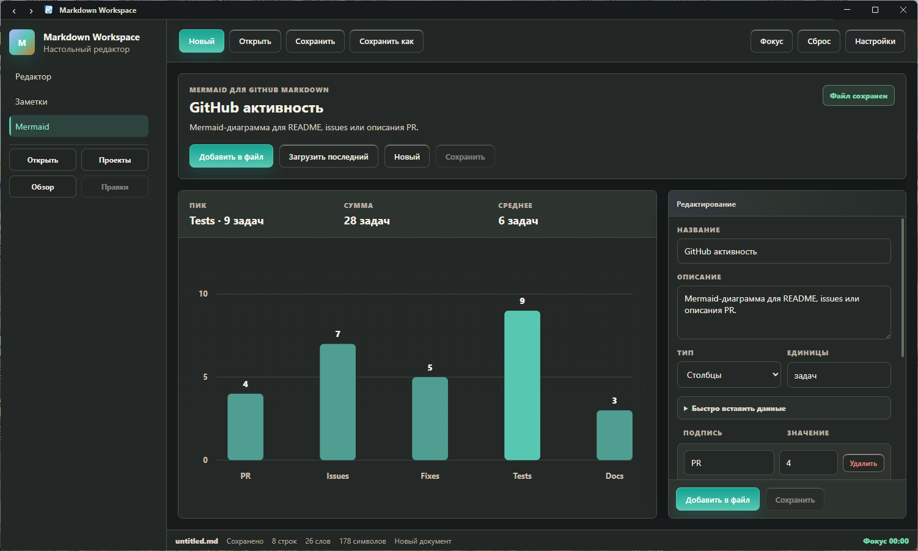918x551 pixels.
Task: Click the forward arrow in the title bar
Action: pos(31,10)
